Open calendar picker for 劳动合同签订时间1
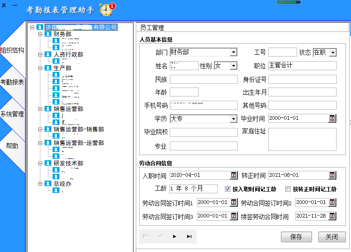 point(234,202)
